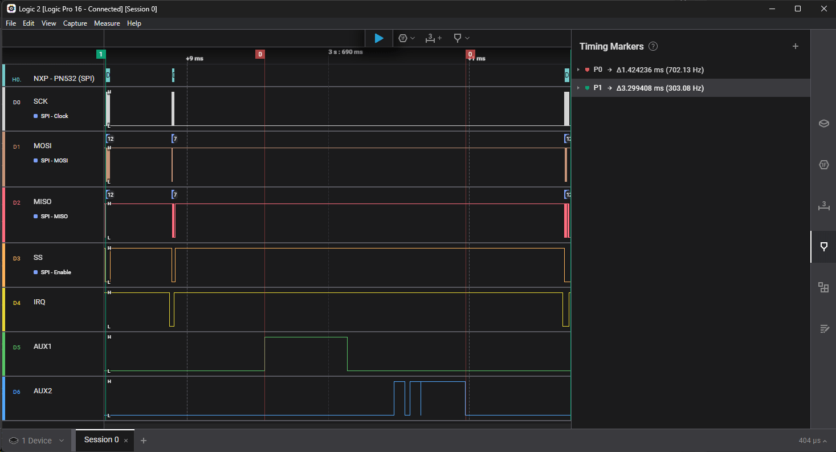The width and height of the screenshot is (836, 452).
Task: Add a new timing marker with plus icon
Action: pos(796,47)
